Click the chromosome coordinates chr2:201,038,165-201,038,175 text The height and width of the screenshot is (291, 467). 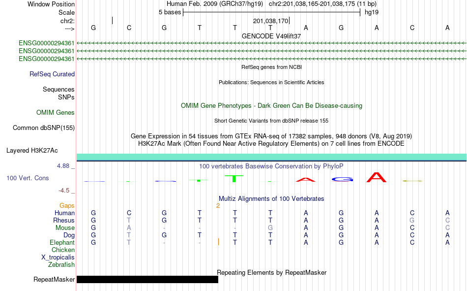(x=322, y=4)
